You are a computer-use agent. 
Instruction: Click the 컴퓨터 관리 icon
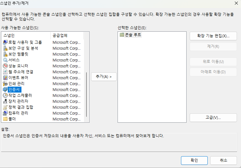click(5, 113)
